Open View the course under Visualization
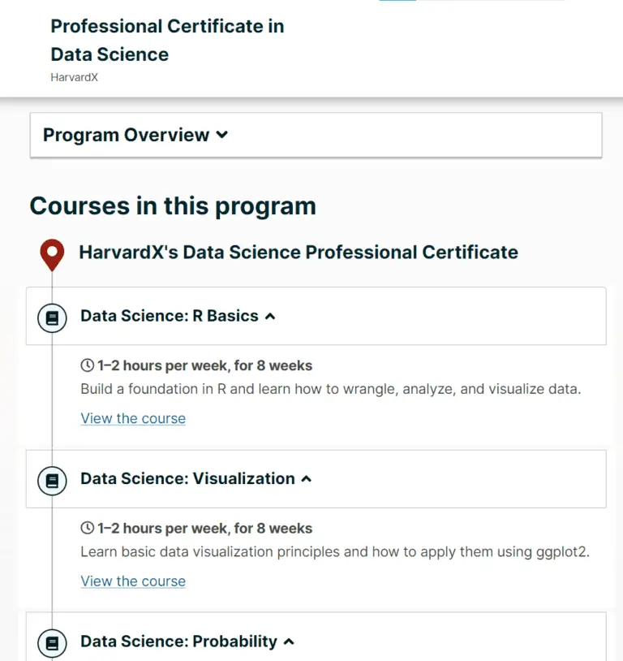 pyautogui.click(x=132, y=581)
